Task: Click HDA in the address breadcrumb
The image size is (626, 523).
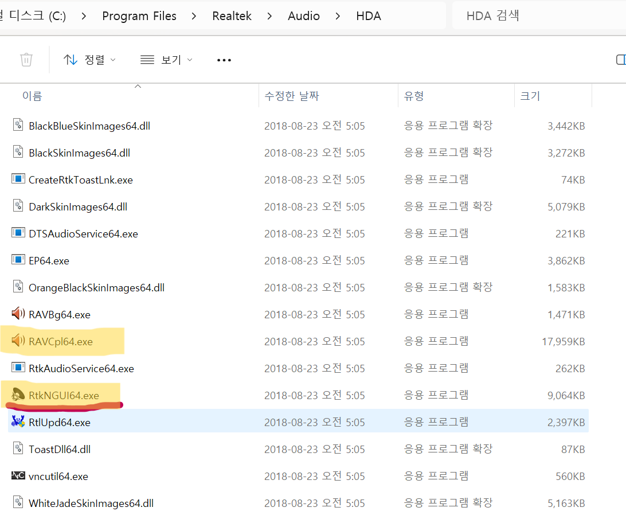Action: (369, 16)
